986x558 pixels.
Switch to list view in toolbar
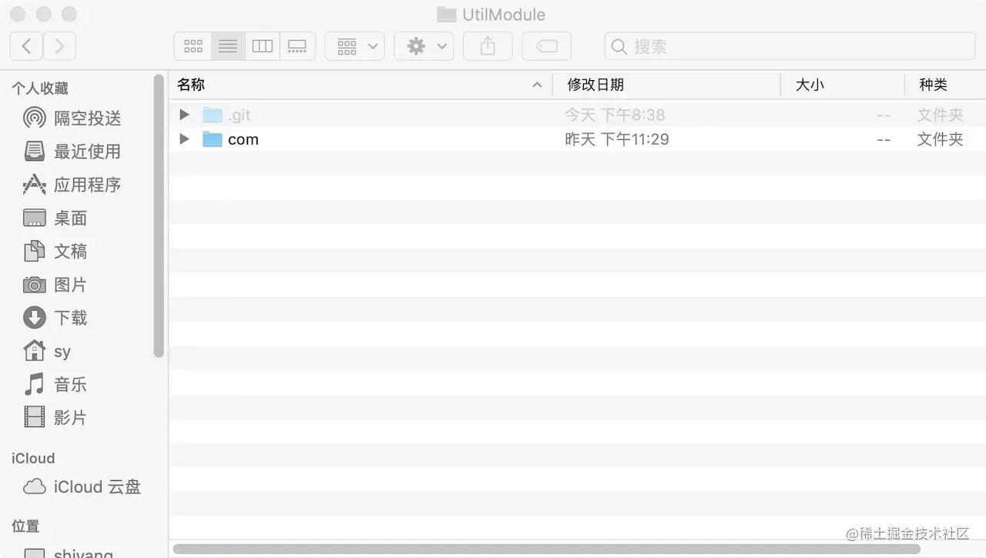pyautogui.click(x=228, y=46)
